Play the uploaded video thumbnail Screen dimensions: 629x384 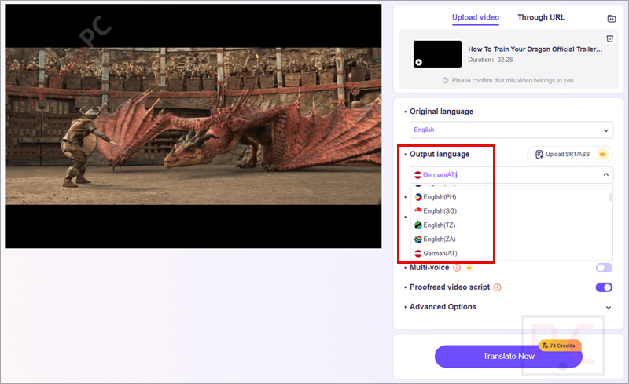(437, 53)
